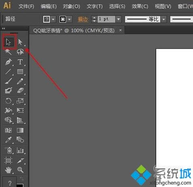
Task: Open the fill color dropdown arrow
Action: click(x=53, y=19)
